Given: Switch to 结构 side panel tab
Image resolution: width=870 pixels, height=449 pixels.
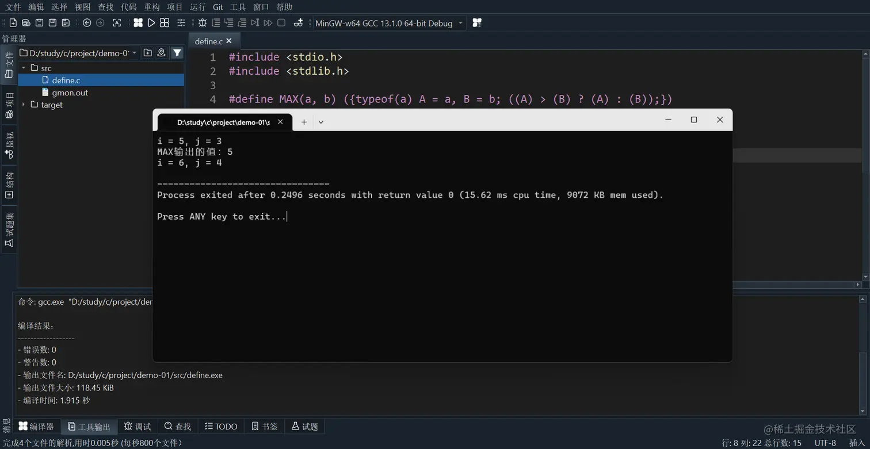Looking at the screenshot, I should click(x=9, y=185).
